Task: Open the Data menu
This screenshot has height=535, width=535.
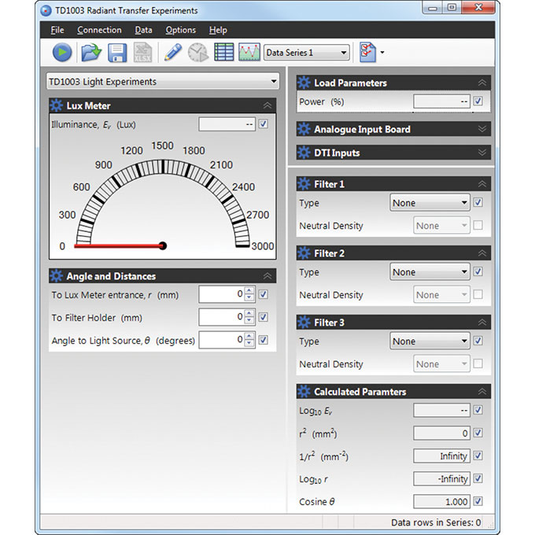Action: click(143, 30)
